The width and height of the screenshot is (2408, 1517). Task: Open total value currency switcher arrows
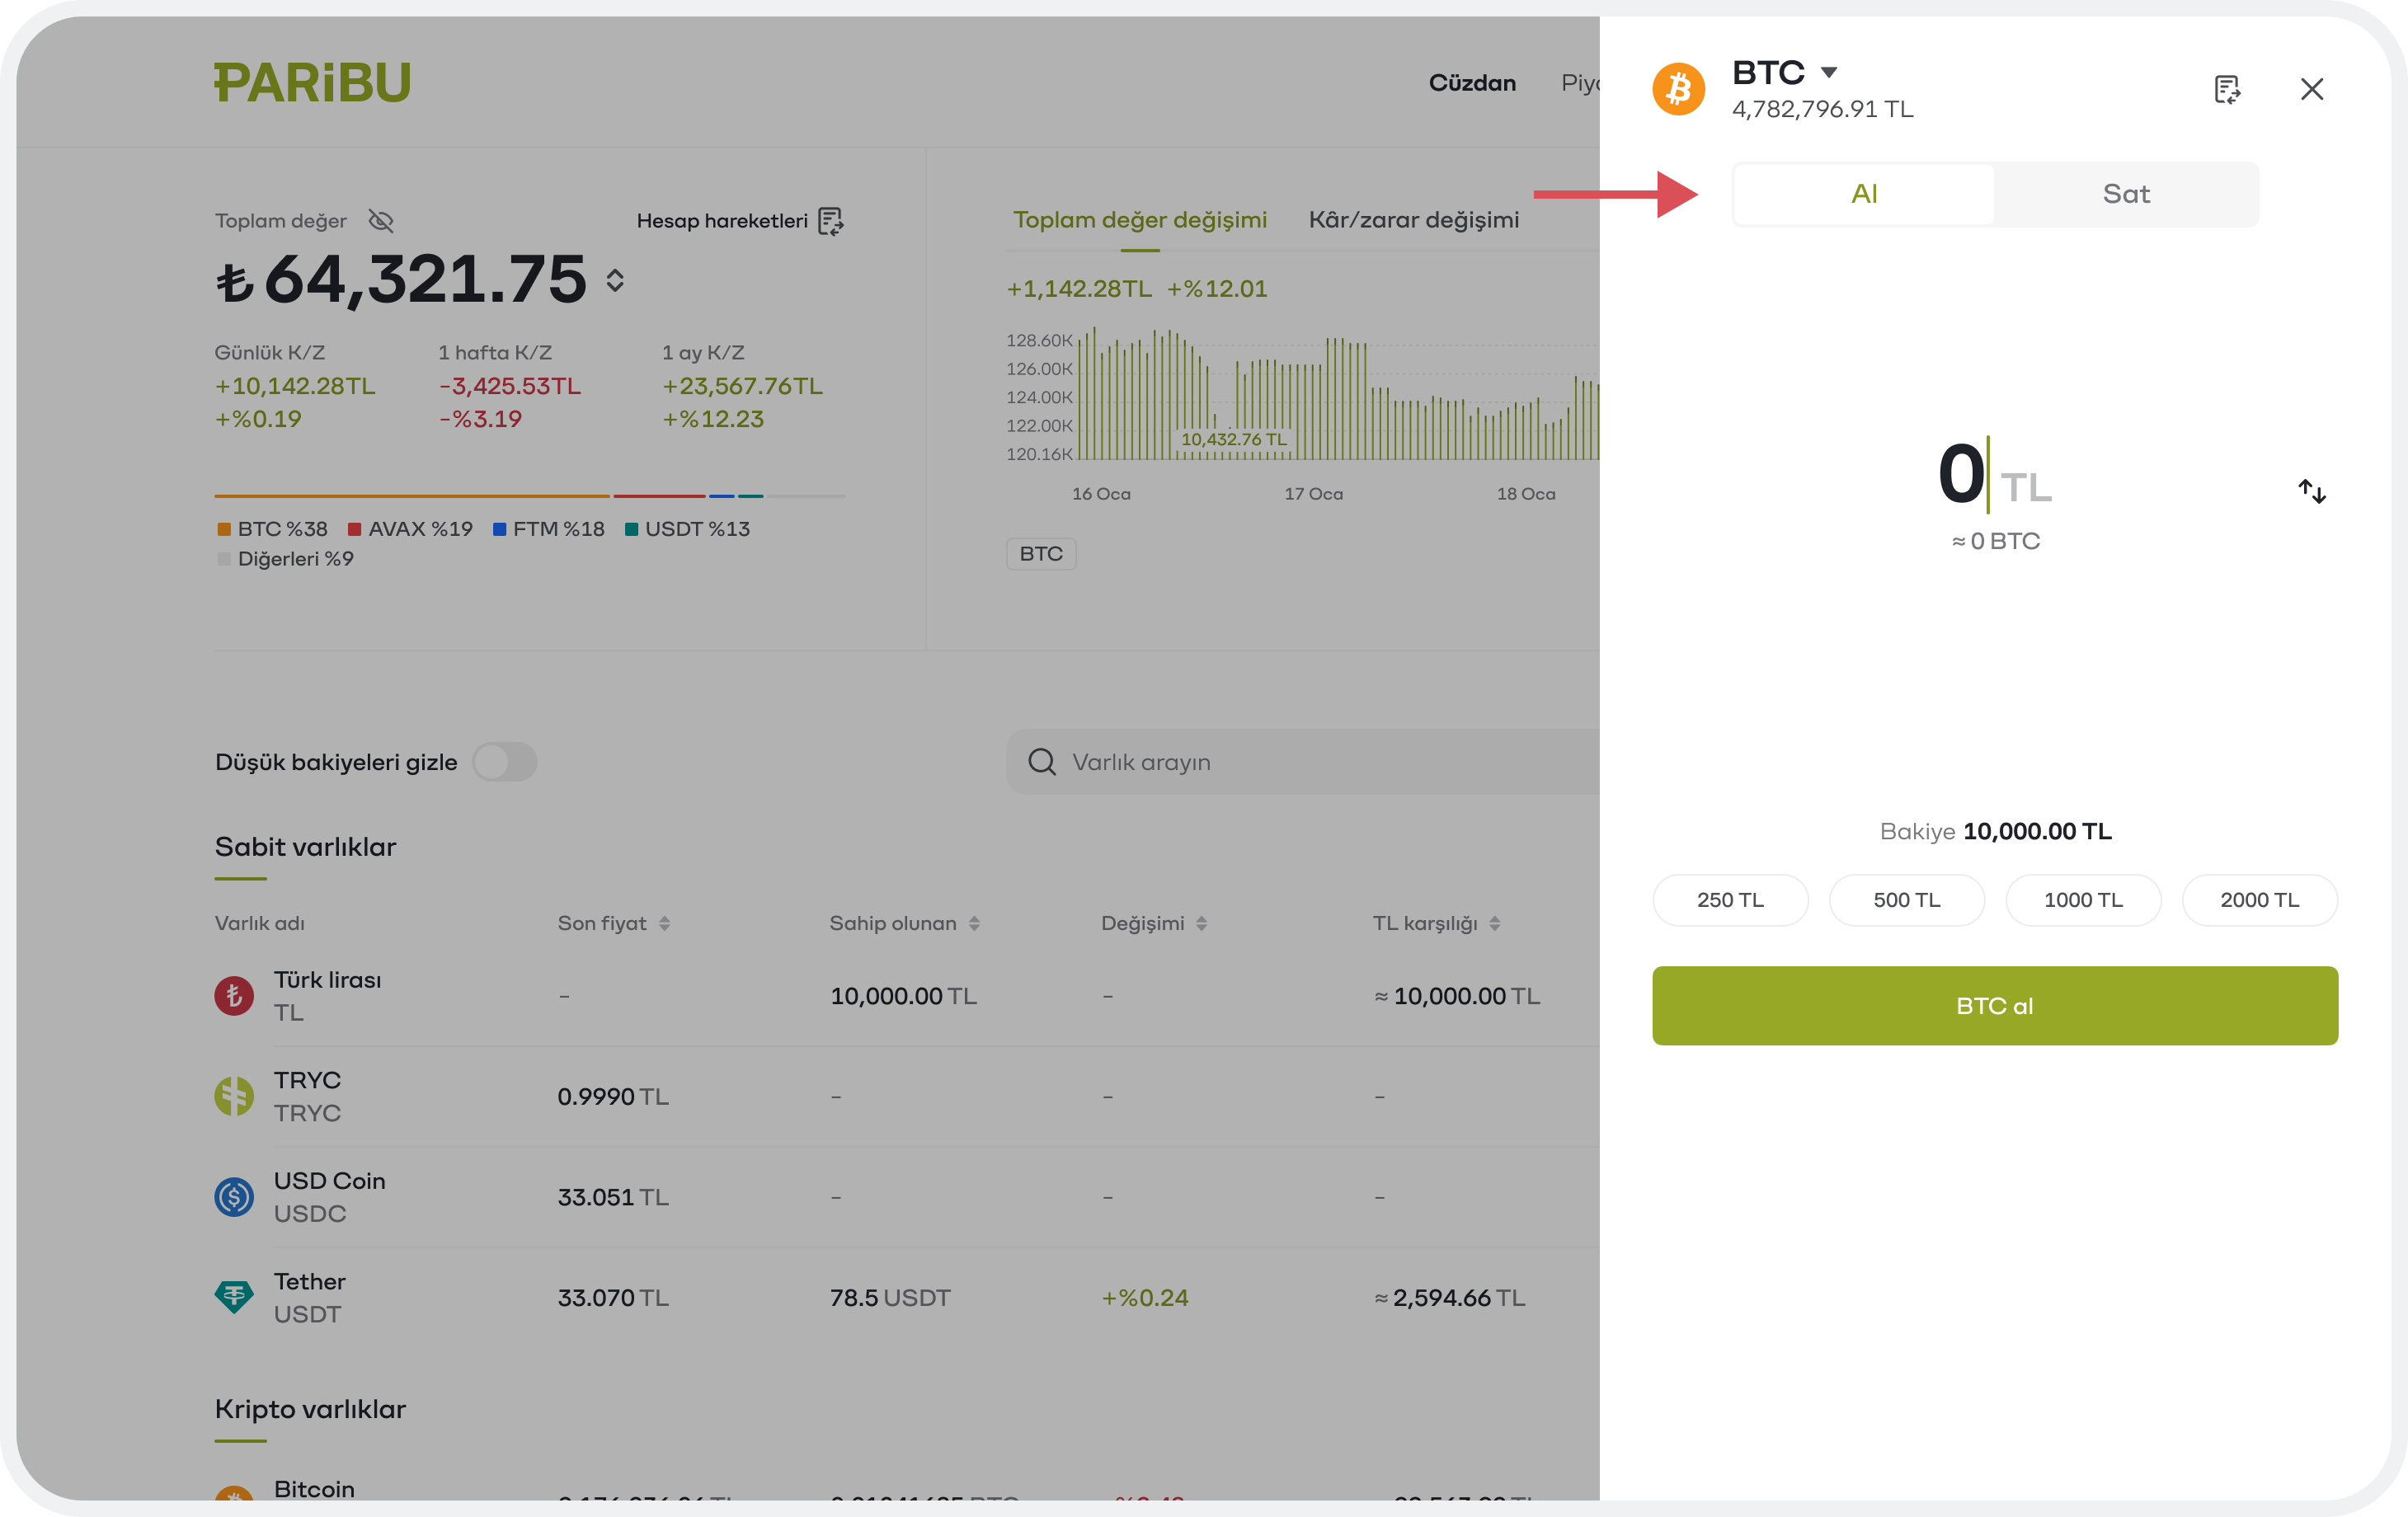pos(615,280)
